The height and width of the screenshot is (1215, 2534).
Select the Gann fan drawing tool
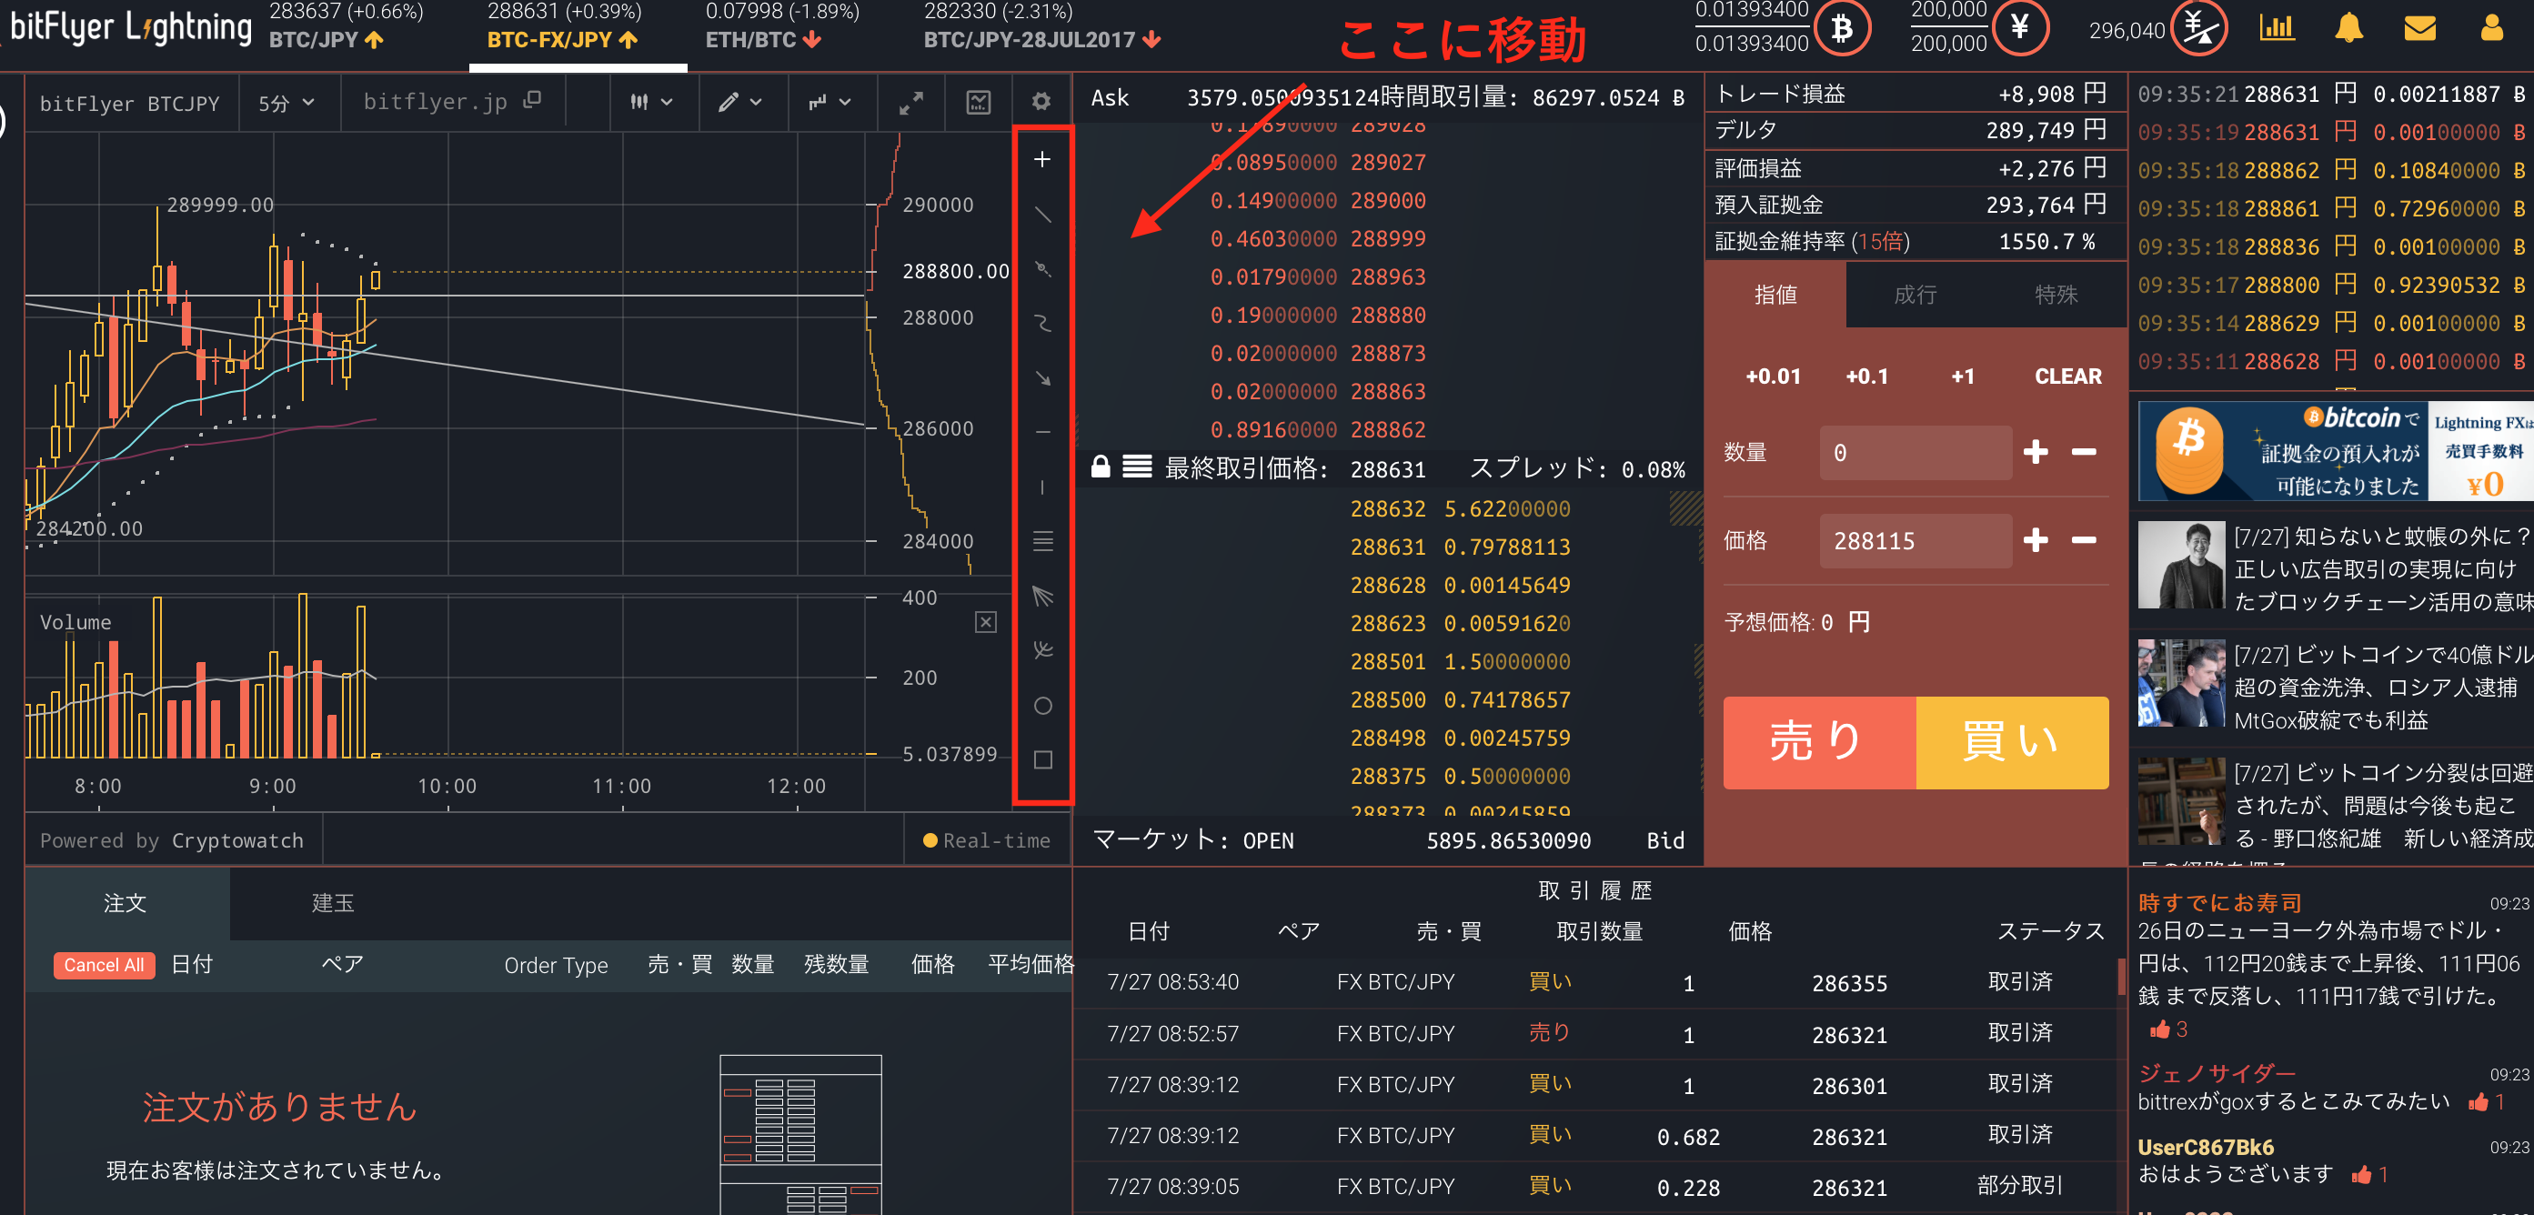coord(1042,595)
